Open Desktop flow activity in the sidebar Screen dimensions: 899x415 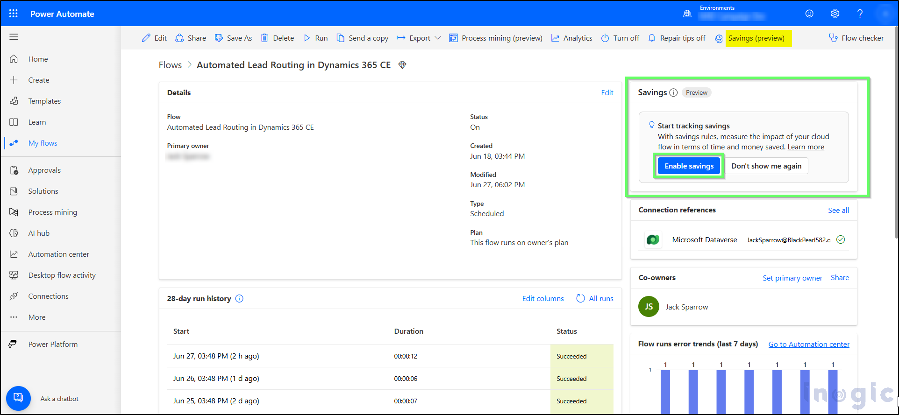tap(61, 275)
